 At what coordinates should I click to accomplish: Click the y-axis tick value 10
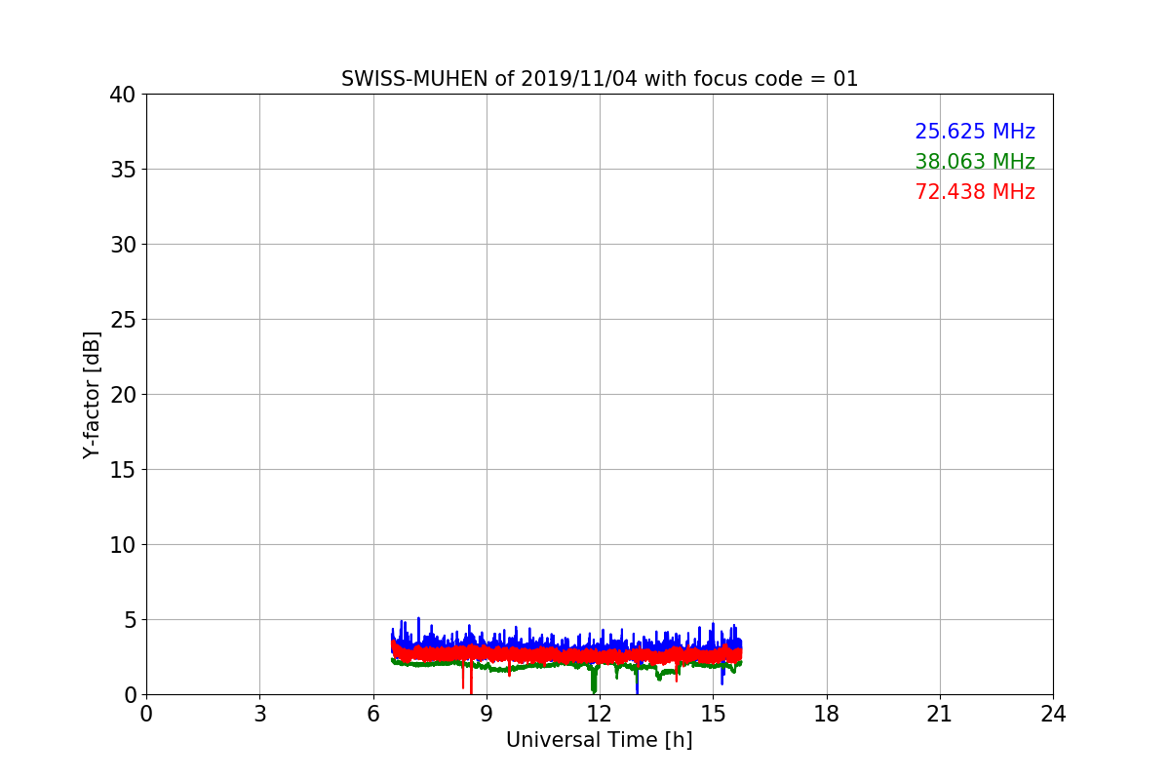point(122,545)
